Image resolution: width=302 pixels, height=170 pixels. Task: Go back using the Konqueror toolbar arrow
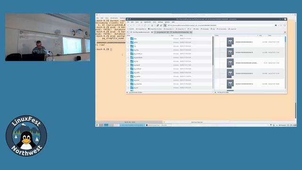[x=128, y=25]
